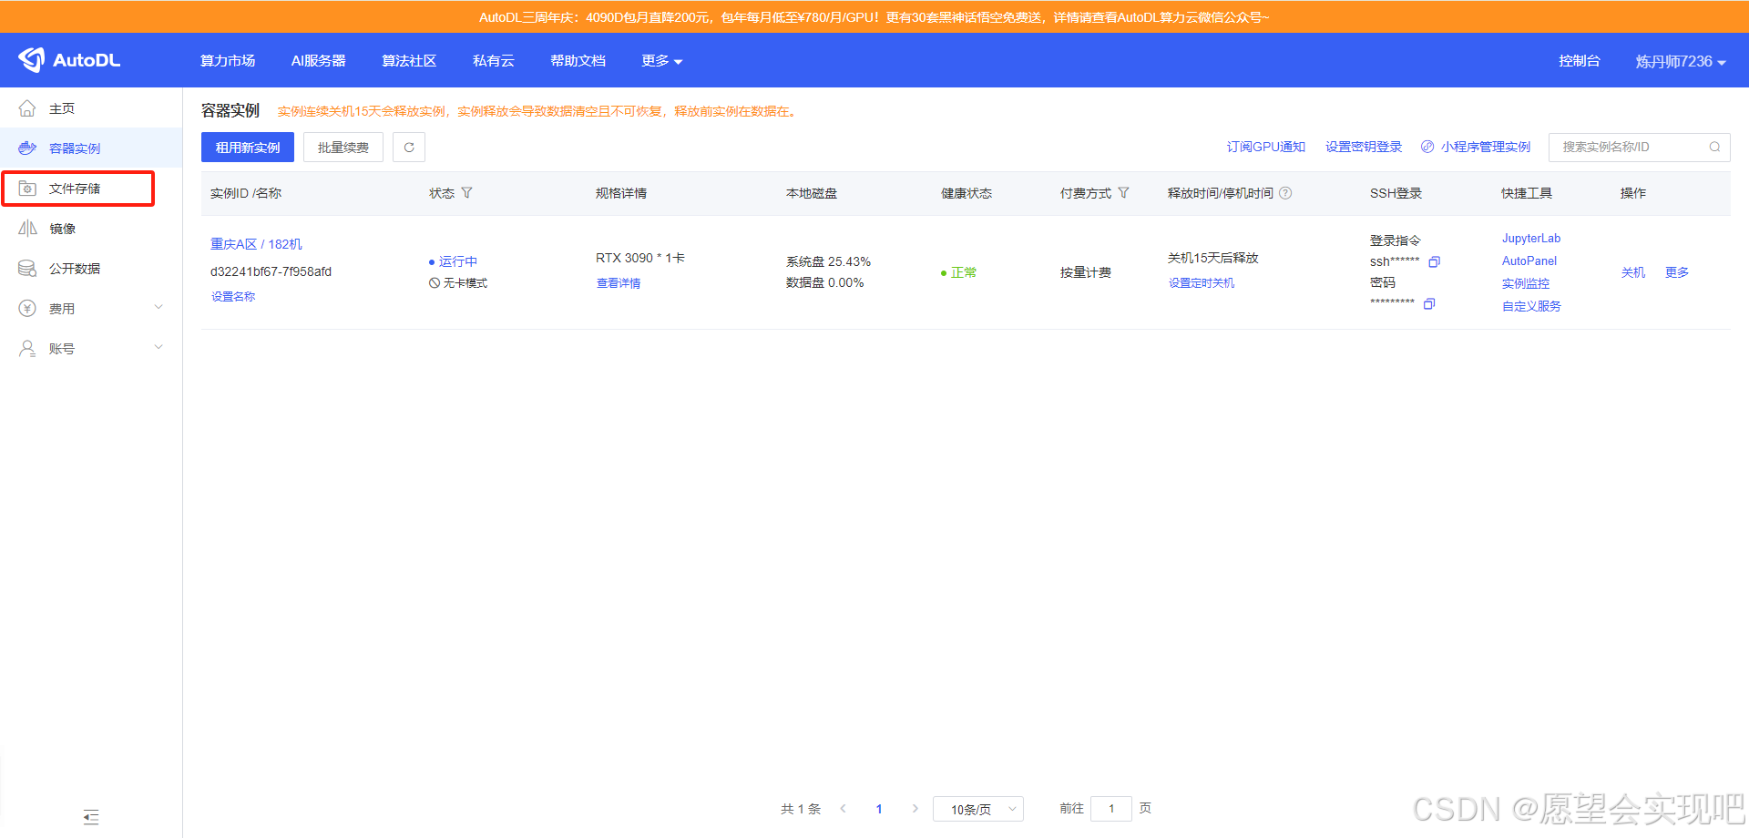Go to previous page arrow

point(844,809)
